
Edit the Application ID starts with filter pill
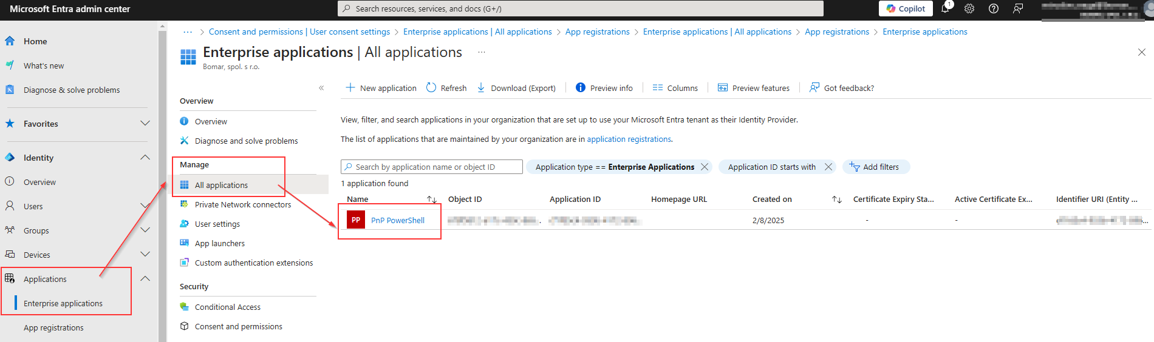pyautogui.click(x=772, y=167)
